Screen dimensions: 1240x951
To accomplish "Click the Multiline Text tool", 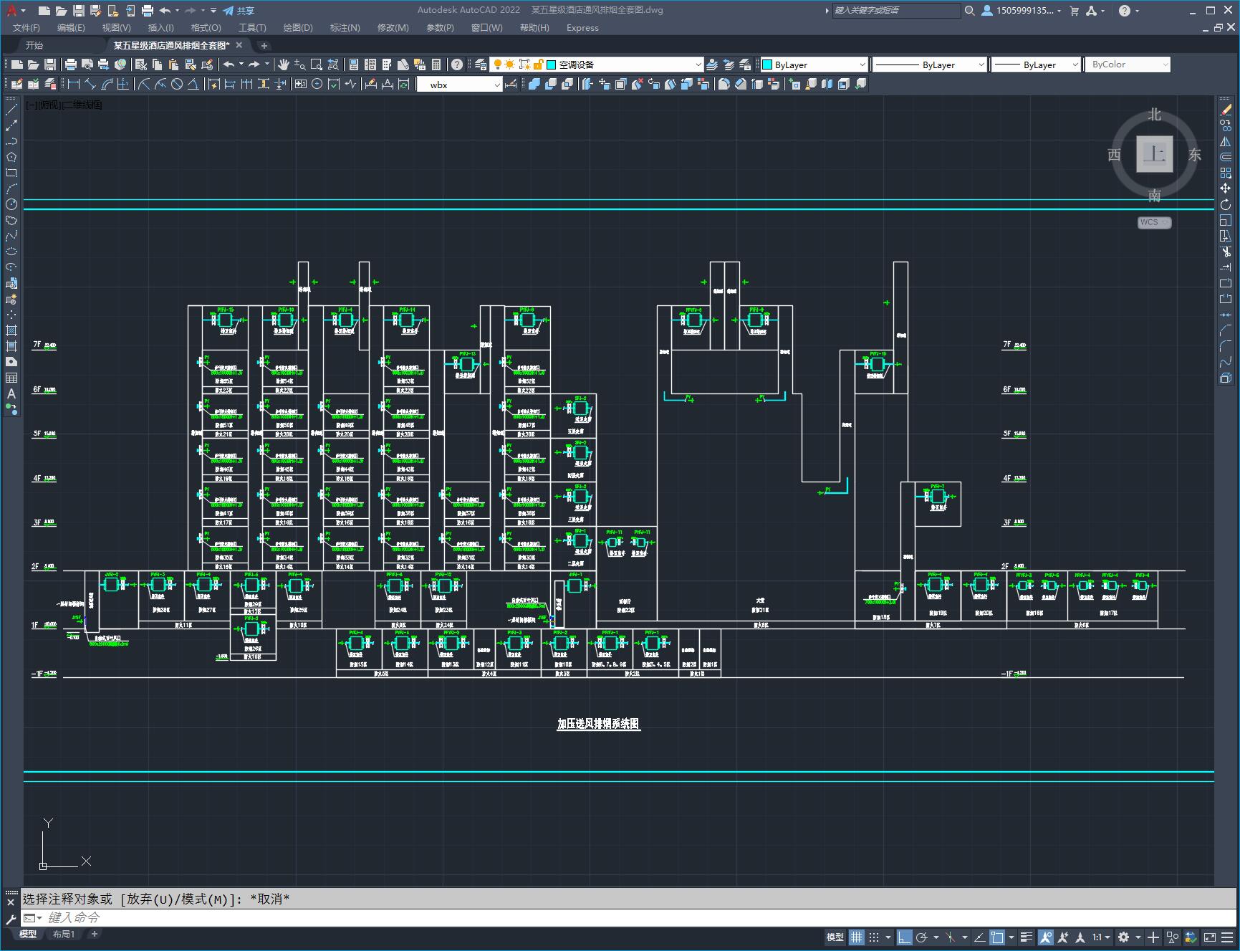I will click(11, 393).
